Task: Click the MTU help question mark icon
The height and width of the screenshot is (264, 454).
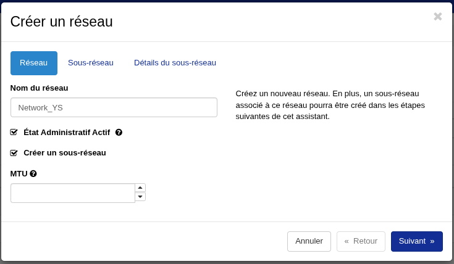Action: [33, 174]
